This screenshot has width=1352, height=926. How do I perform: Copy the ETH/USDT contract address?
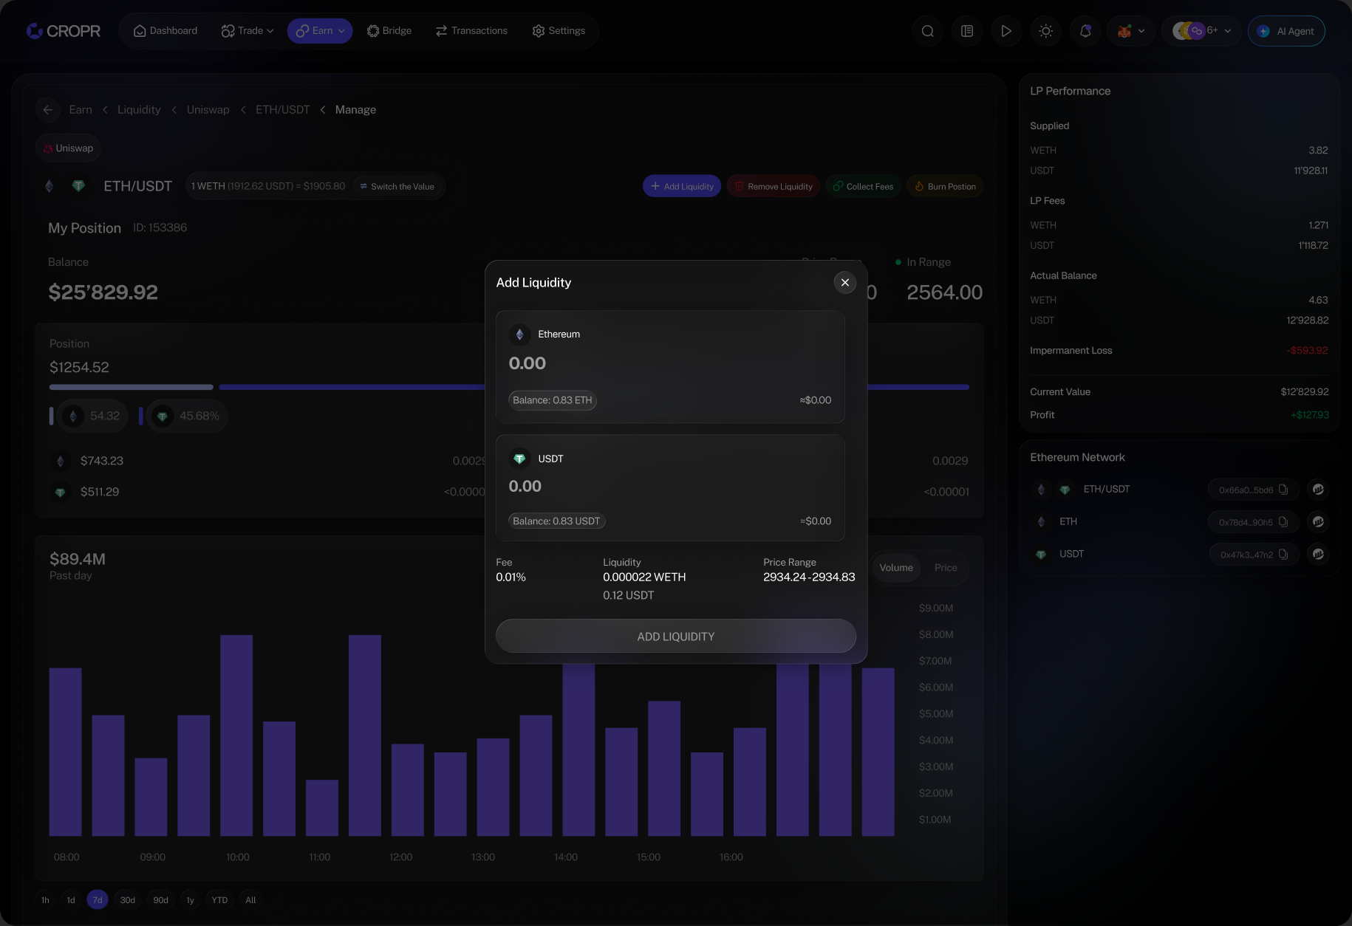pyautogui.click(x=1283, y=490)
